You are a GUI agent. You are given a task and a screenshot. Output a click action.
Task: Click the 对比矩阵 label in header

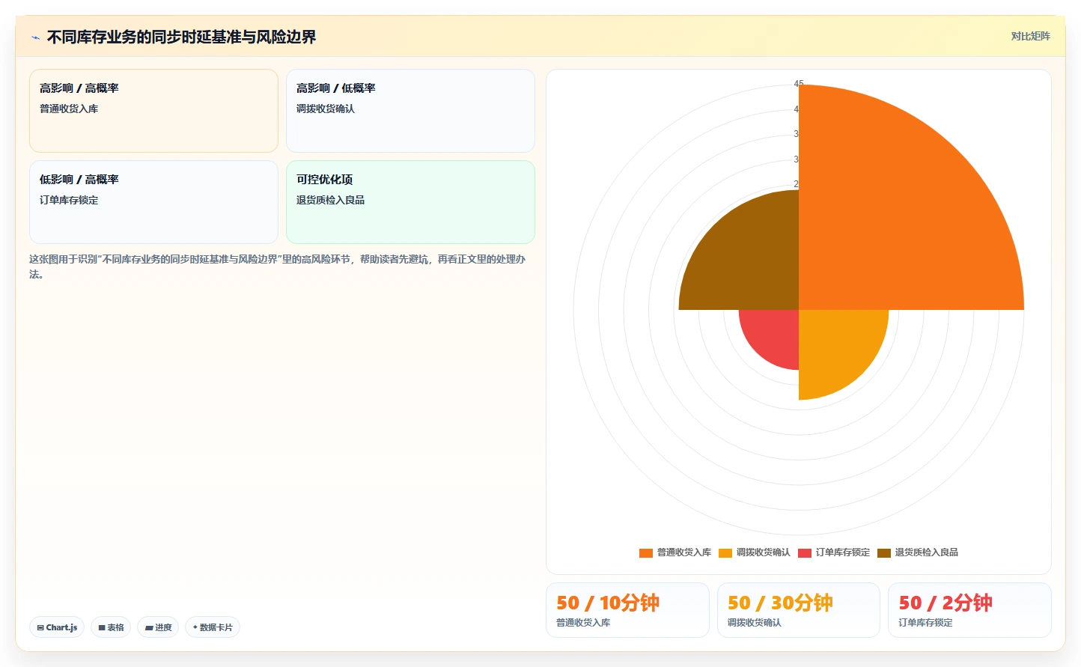(x=1030, y=36)
